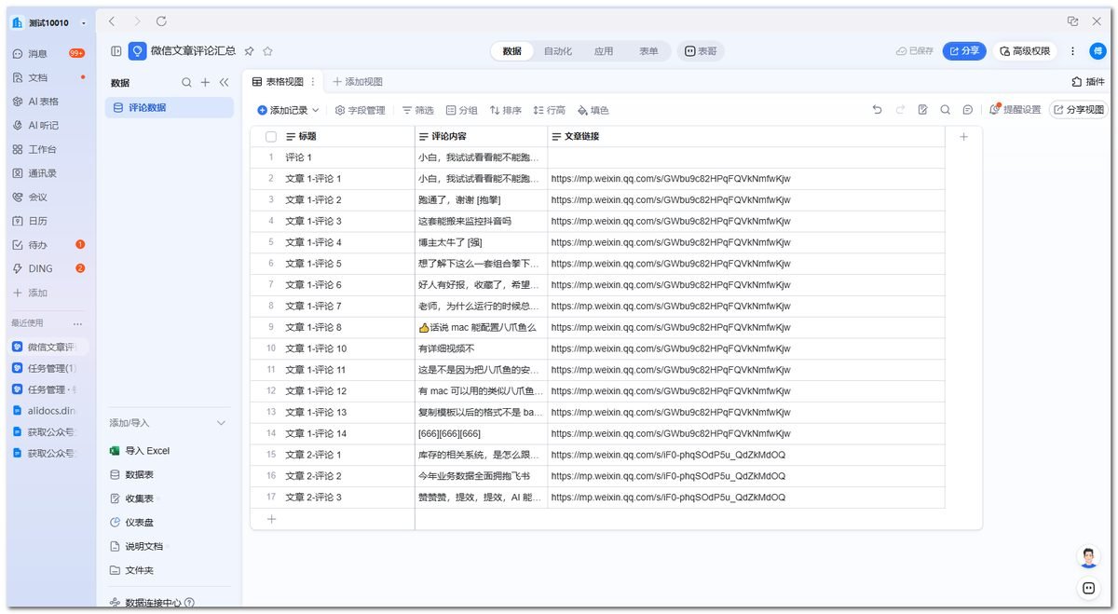Star the 微信文章评论汇总 document
The height and width of the screenshot is (614, 1118).
[x=267, y=51]
